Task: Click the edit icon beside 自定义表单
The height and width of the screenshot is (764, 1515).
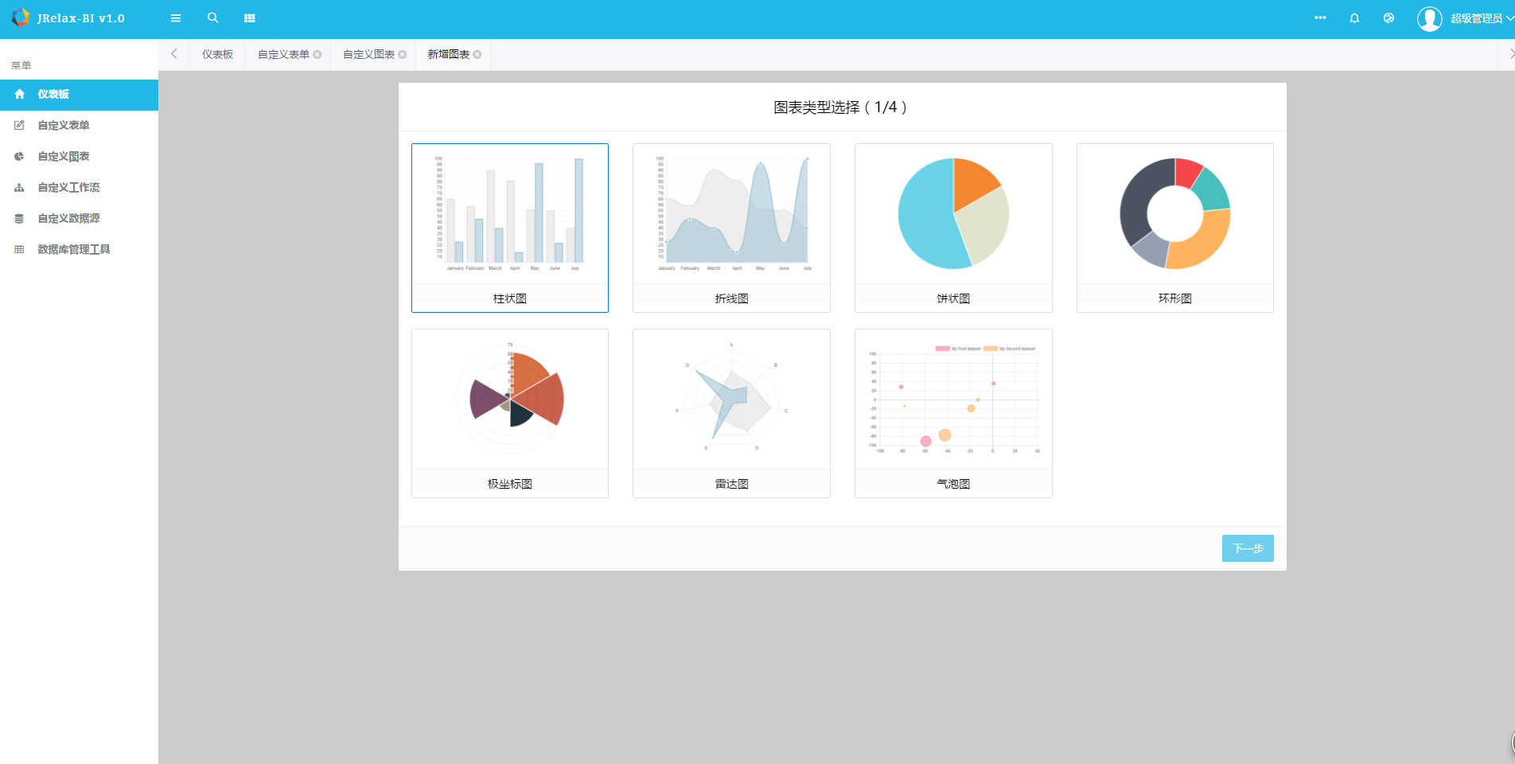Action: (19, 125)
